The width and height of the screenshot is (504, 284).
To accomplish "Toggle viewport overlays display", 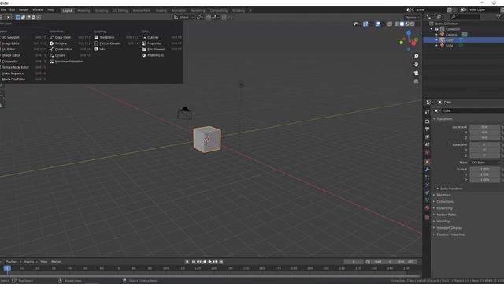I will coord(378,24).
